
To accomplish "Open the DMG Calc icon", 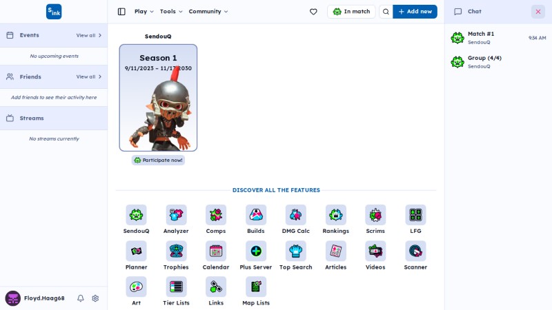I will [296, 215].
